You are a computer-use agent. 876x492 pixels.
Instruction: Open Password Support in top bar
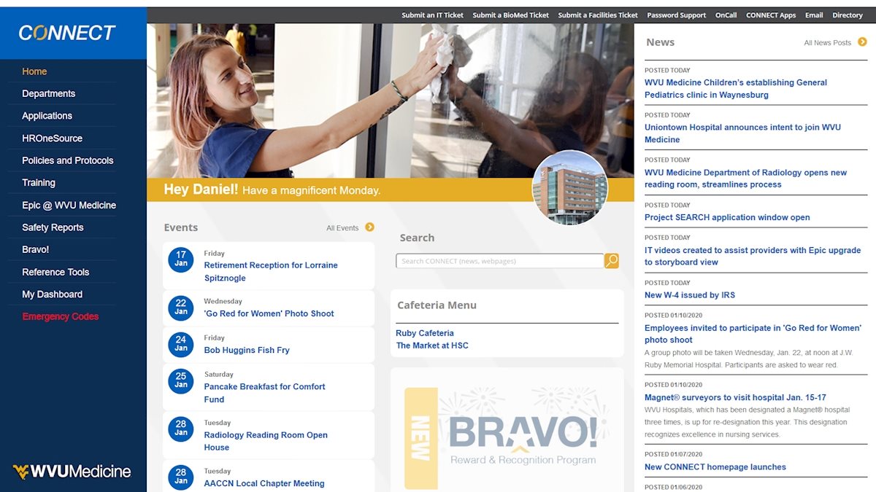676,15
